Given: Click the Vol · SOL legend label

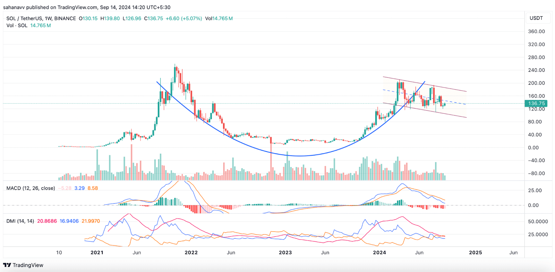Looking at the screenshot, I should [17, 25].
